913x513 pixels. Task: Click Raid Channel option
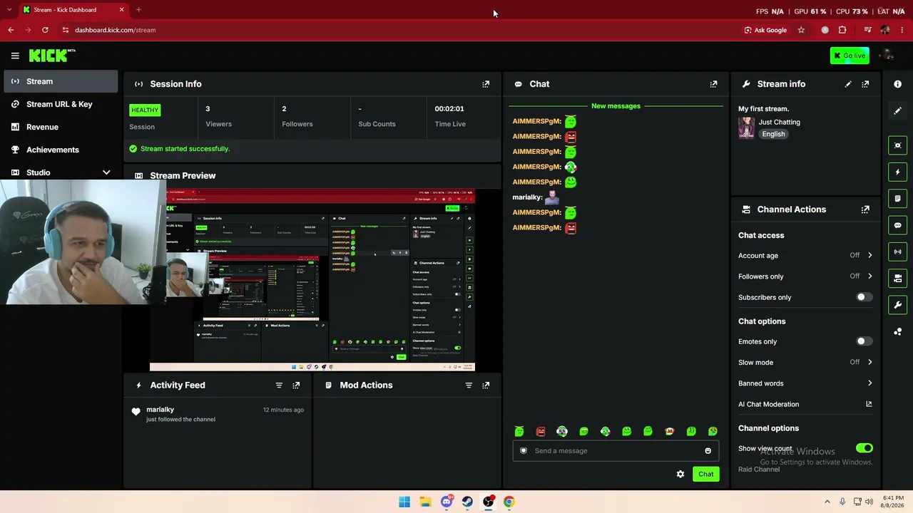click(759, 470)
